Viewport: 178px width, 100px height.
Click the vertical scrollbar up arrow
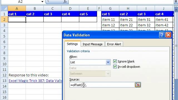pos(176,9)
